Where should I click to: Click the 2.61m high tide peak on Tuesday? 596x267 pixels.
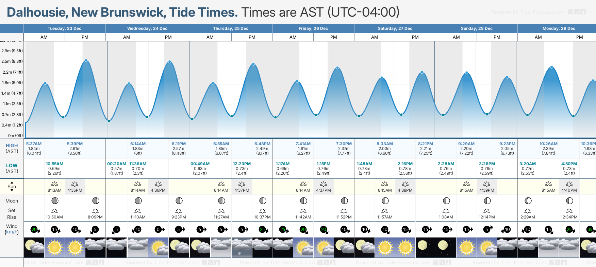(86, 61)
